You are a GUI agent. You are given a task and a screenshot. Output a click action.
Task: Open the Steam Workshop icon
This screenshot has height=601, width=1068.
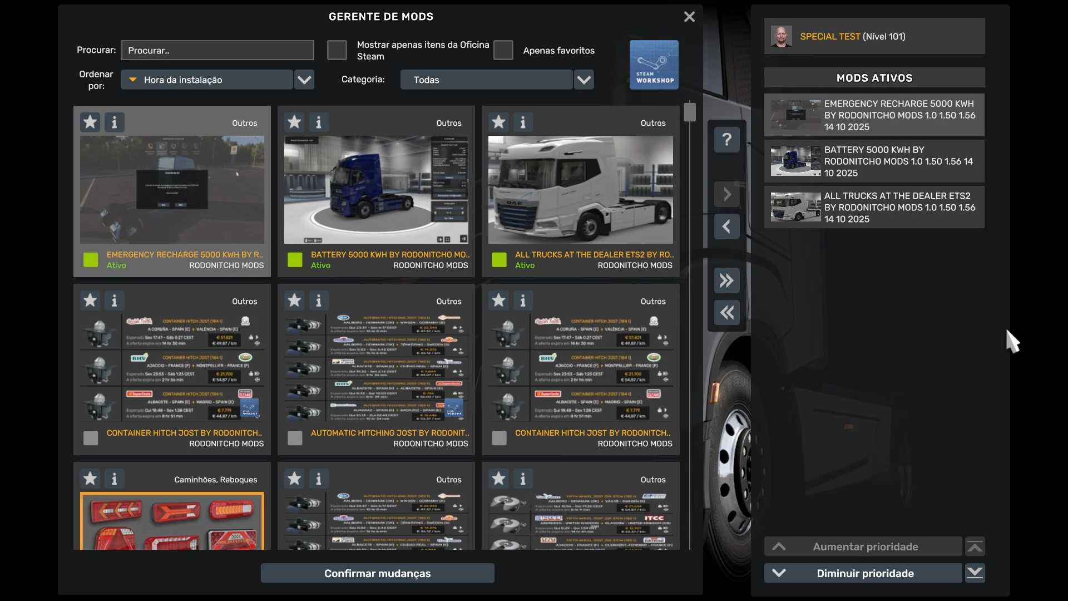654,65
